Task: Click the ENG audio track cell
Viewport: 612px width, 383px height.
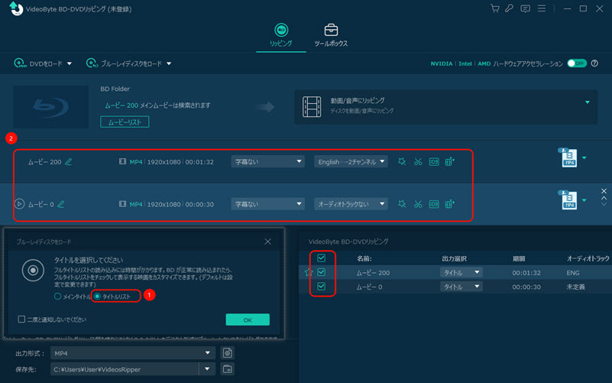Action: [x=573, y=273]
